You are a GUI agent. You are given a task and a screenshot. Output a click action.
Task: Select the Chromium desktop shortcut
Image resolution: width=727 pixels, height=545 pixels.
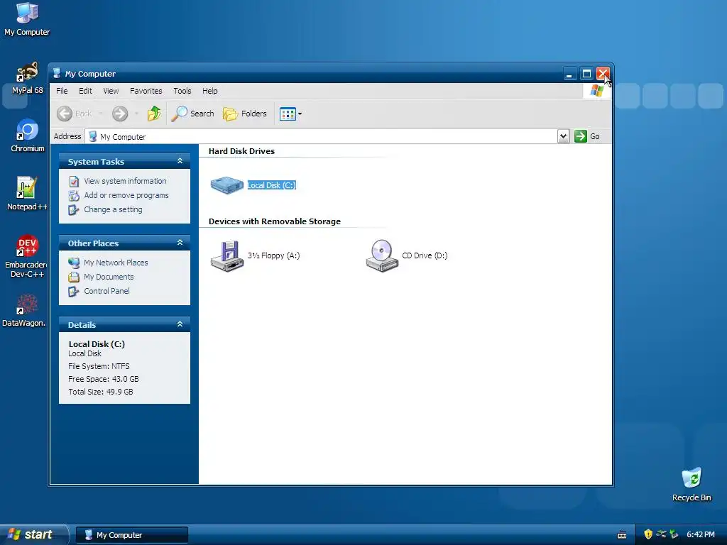[x=28, y=136]
